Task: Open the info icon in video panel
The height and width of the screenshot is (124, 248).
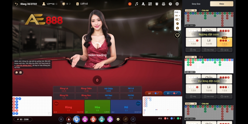Action: 177,28
